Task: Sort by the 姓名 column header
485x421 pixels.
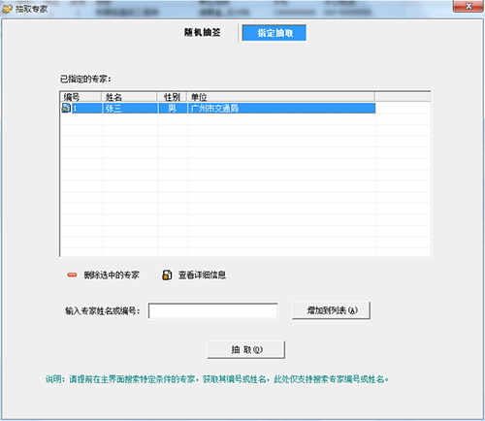Action: 129,97
